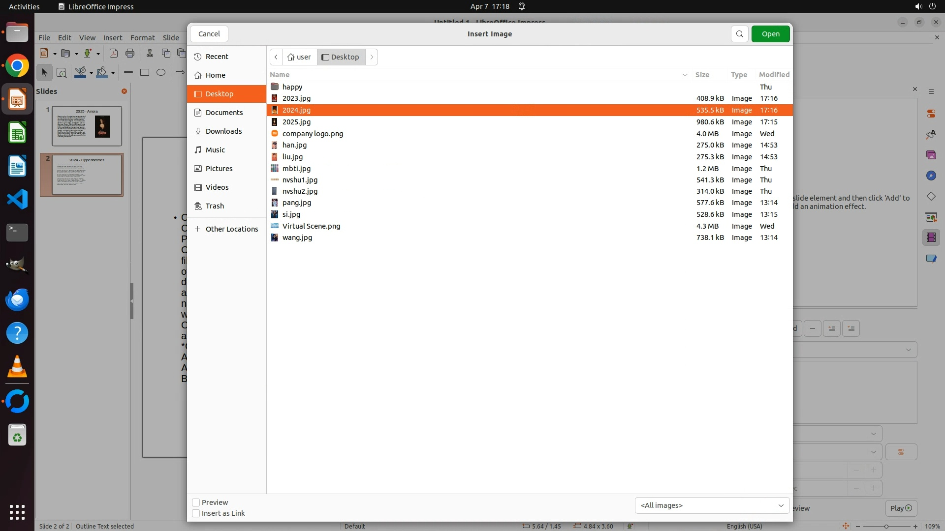Viewport: 945px width, 531px height.
Task: Enable the Preview checkbox
Action: [196, 502]
